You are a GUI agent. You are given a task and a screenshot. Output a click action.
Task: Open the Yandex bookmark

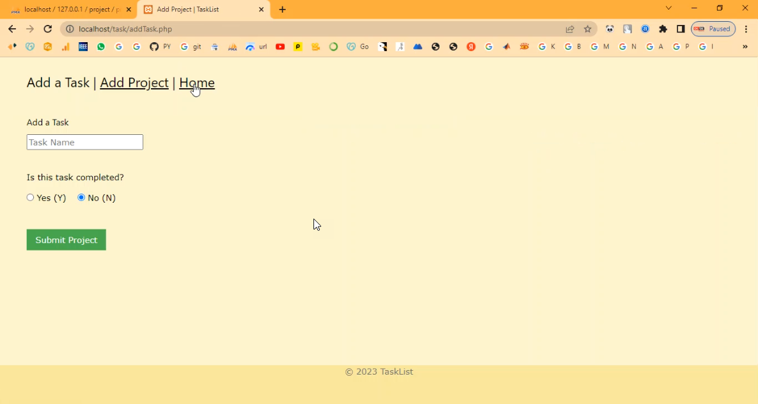[x=471, y=47]
